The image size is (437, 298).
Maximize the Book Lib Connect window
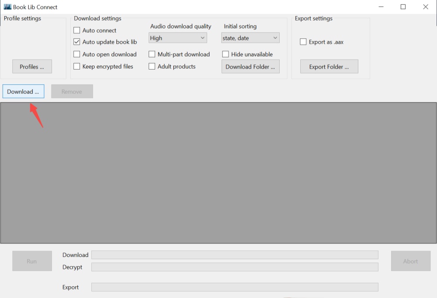403,7
